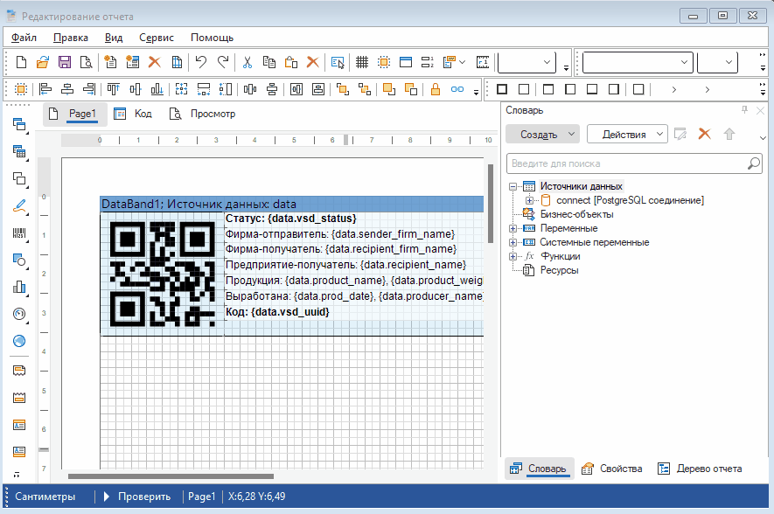Align selected components to the top
This screenshot has width=774, height=514.
click(113, 89)
